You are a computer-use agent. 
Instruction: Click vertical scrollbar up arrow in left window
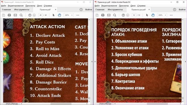point(89,20)
